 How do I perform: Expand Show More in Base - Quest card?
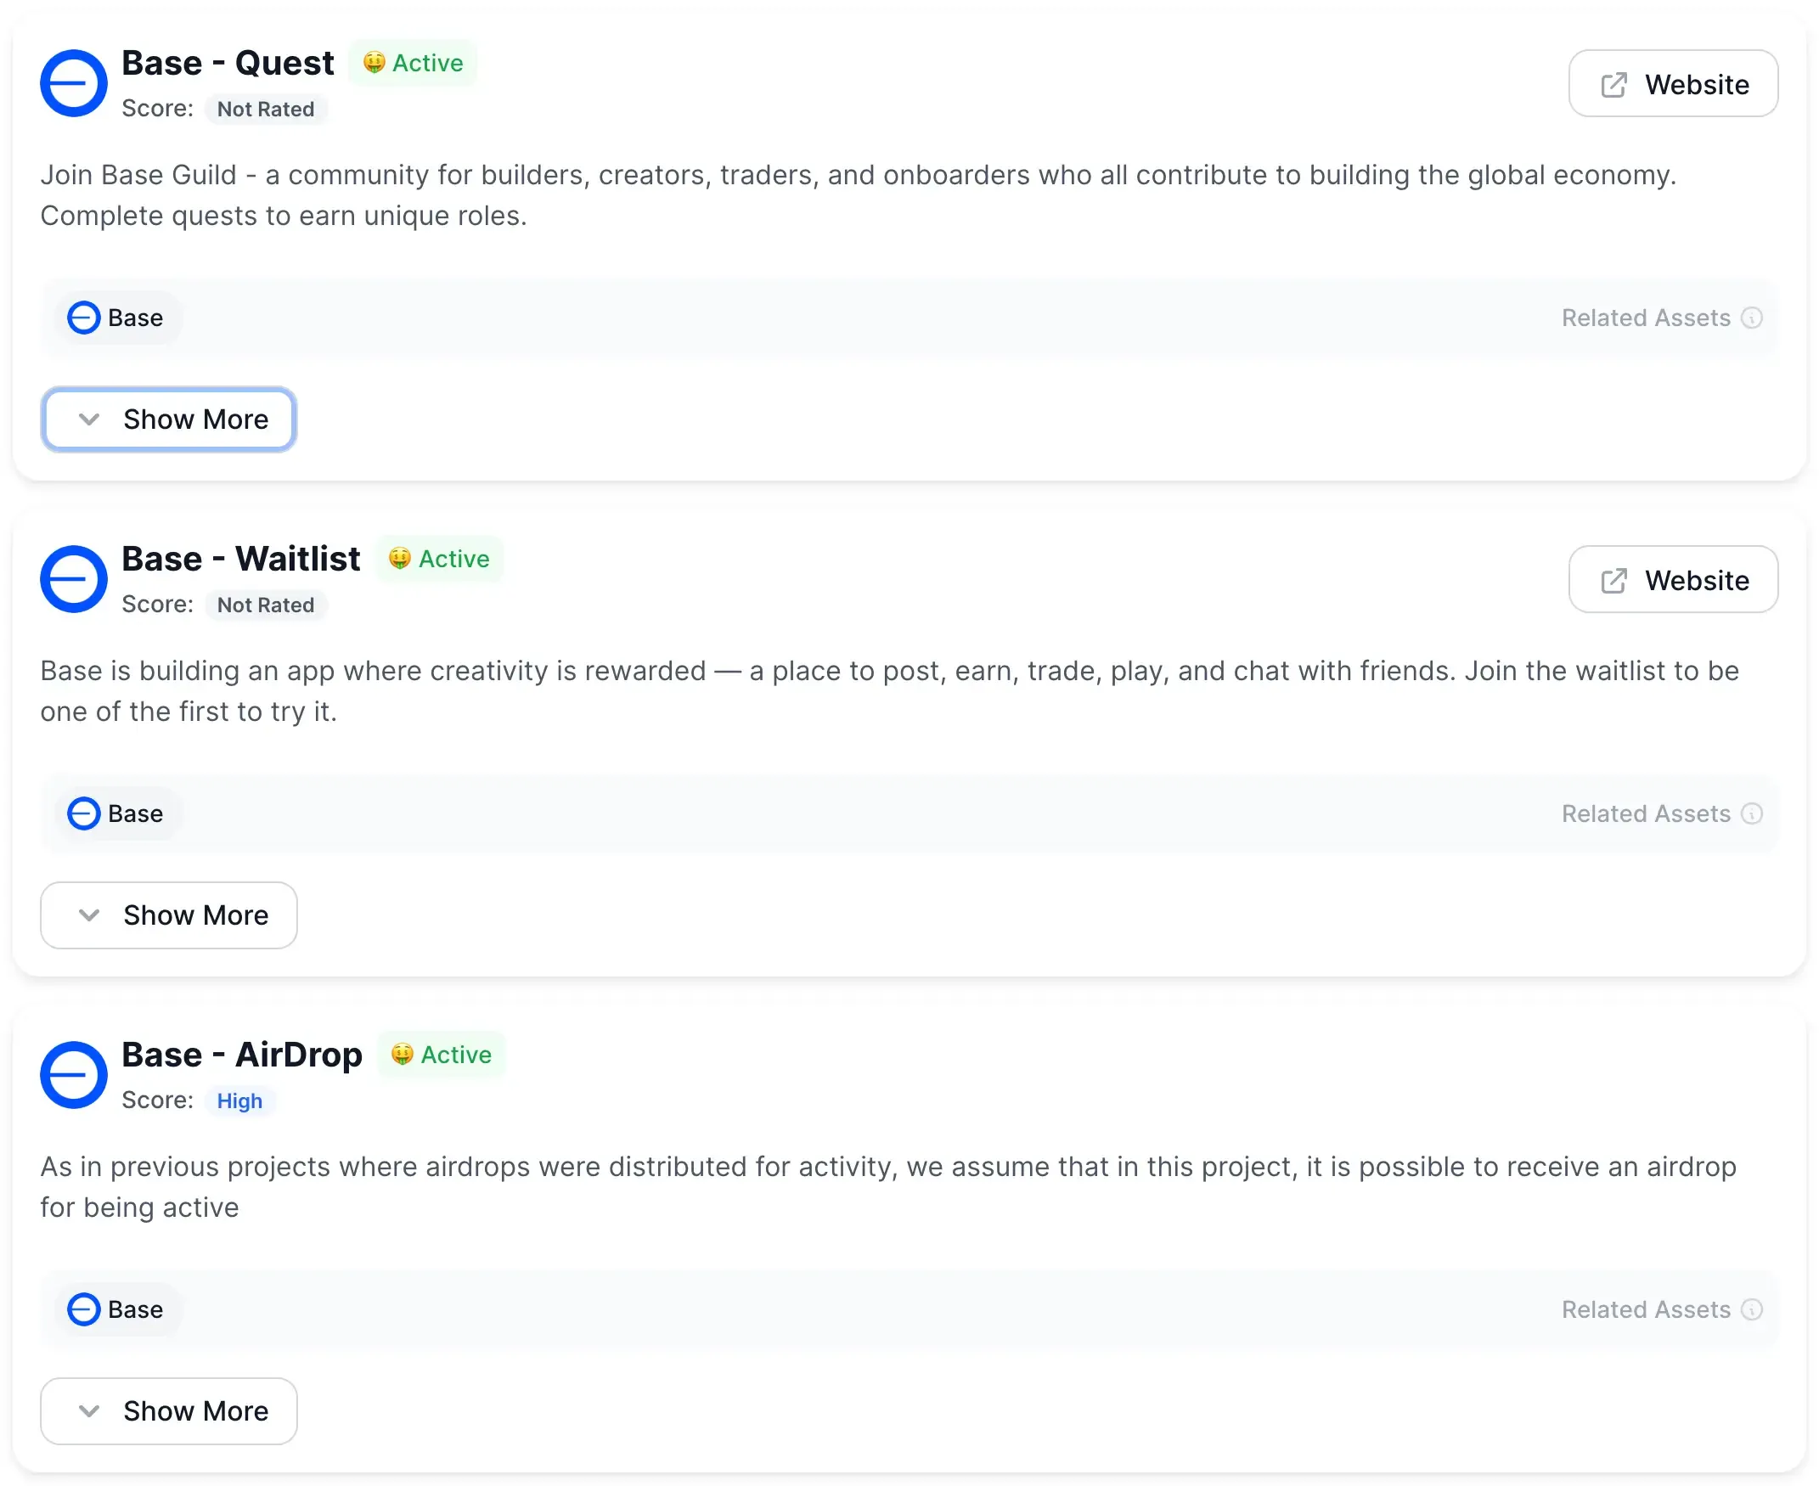pyautogui.click(x=169, y=419)
